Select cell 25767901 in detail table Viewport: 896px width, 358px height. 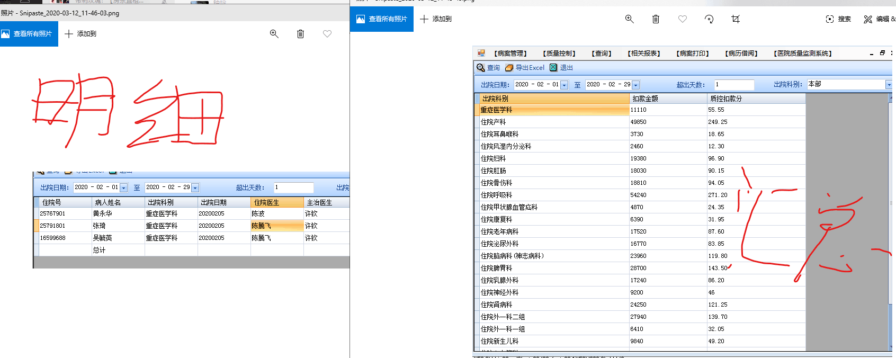(x=65, y=214)
